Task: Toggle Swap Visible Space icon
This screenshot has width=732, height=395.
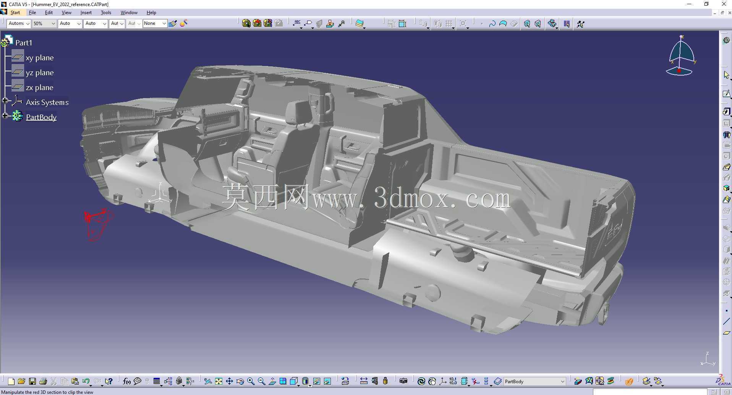Action: coord(327,381)
